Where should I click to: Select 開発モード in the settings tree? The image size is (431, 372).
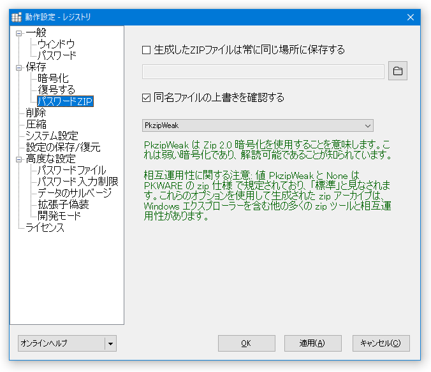pos(59,217)
